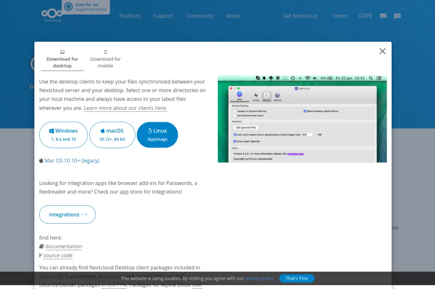Accept cookies with That's Fine button

(x=297, y=278)
